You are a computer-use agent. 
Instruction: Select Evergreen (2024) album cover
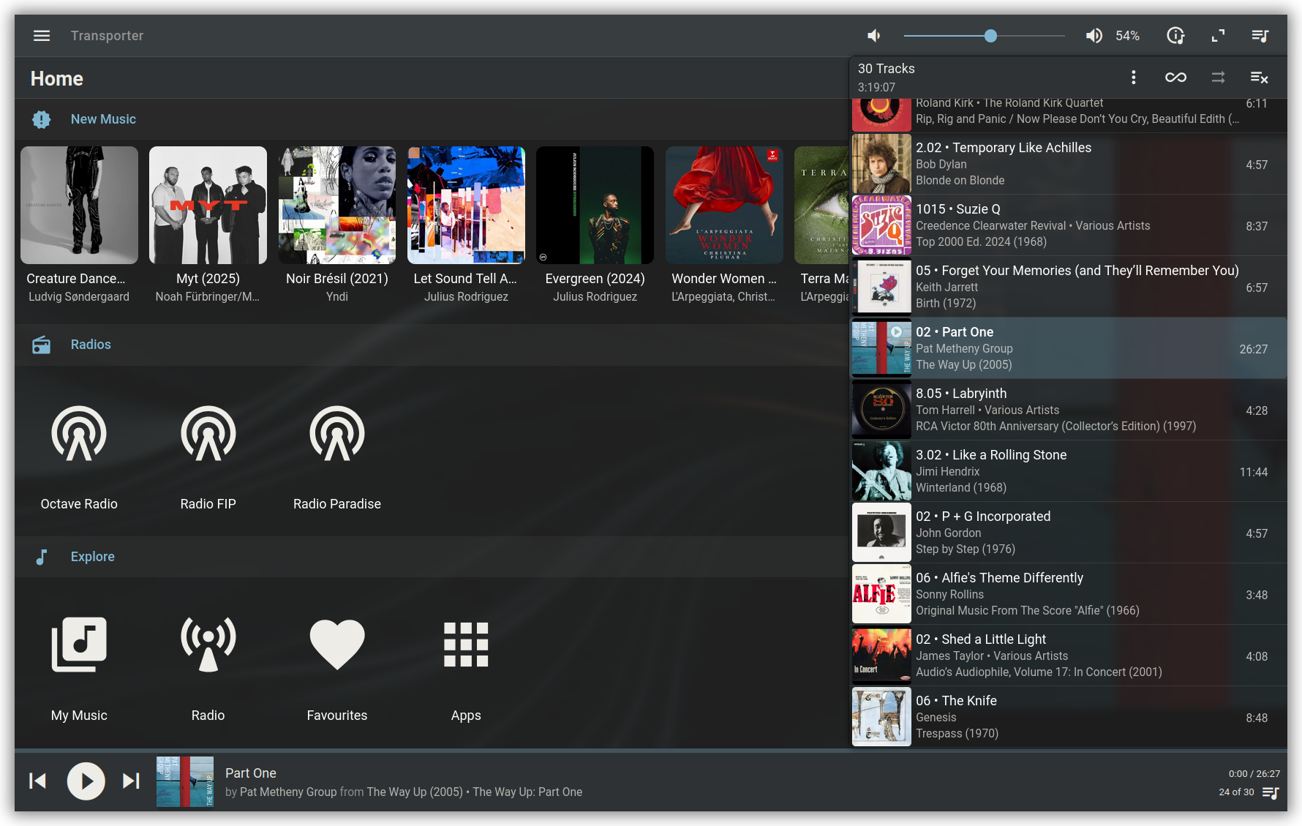(x=595, y=206)
